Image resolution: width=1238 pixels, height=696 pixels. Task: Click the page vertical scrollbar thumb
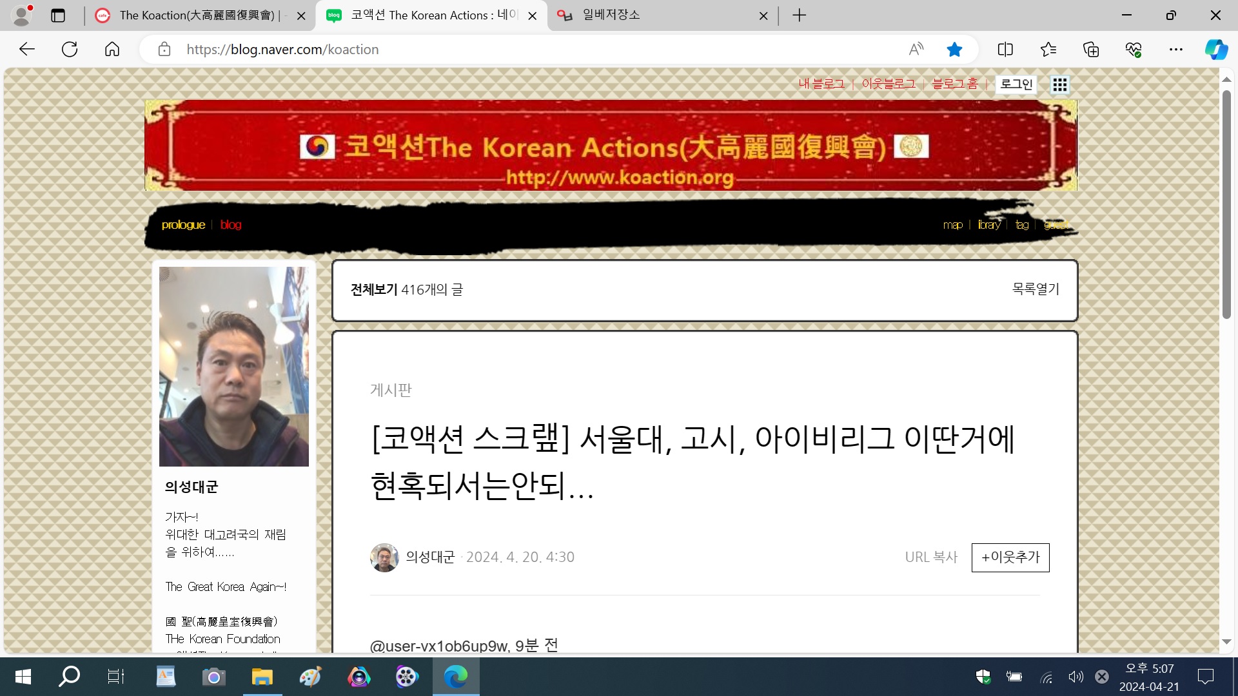click(1226, 204)
